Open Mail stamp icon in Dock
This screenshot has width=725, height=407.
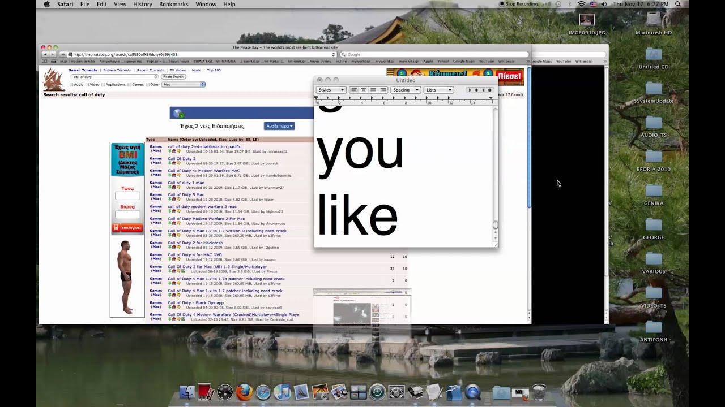(301, 392)
